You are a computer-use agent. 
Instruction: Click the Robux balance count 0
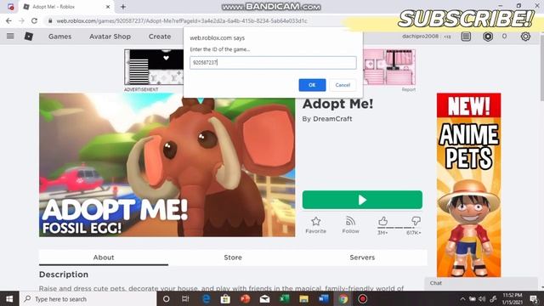(504, 36)
